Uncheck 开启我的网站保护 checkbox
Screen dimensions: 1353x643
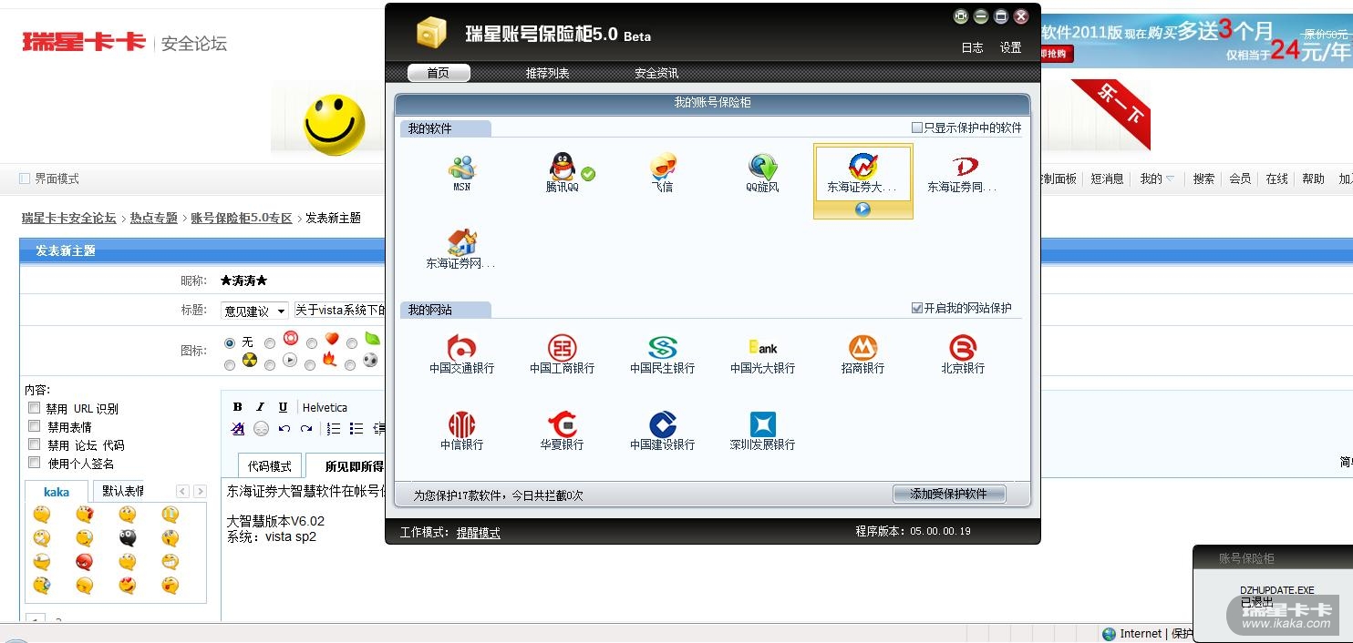tap(917, 308)
